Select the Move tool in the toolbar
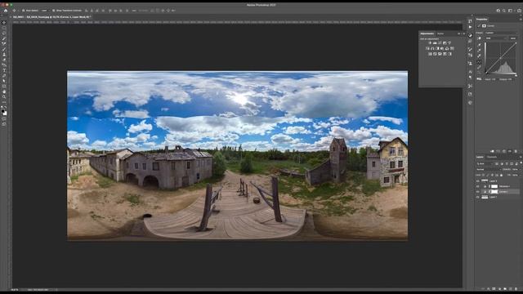The height and width of the screenshot is (294, 523). 4,23
